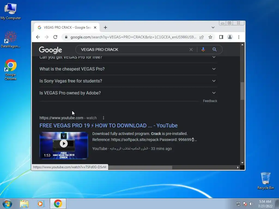Open the tab search dropdown arrow
Image resolution: width=279 pixels, height=209 pixels.
click(x=213, y=27)
